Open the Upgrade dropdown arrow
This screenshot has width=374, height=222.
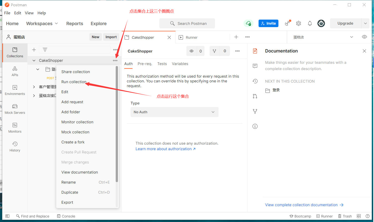pos(365,23)
